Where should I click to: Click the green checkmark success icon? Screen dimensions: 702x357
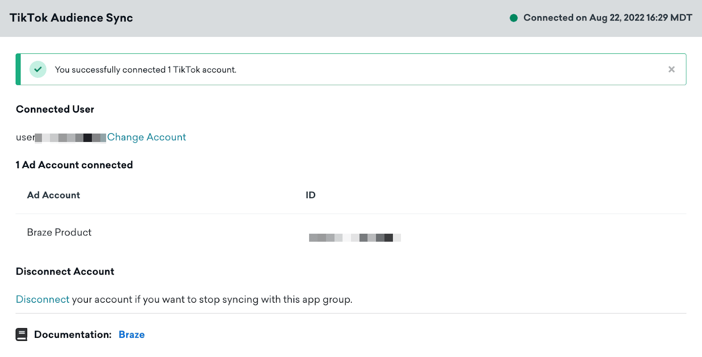click(x=38, y=69)
